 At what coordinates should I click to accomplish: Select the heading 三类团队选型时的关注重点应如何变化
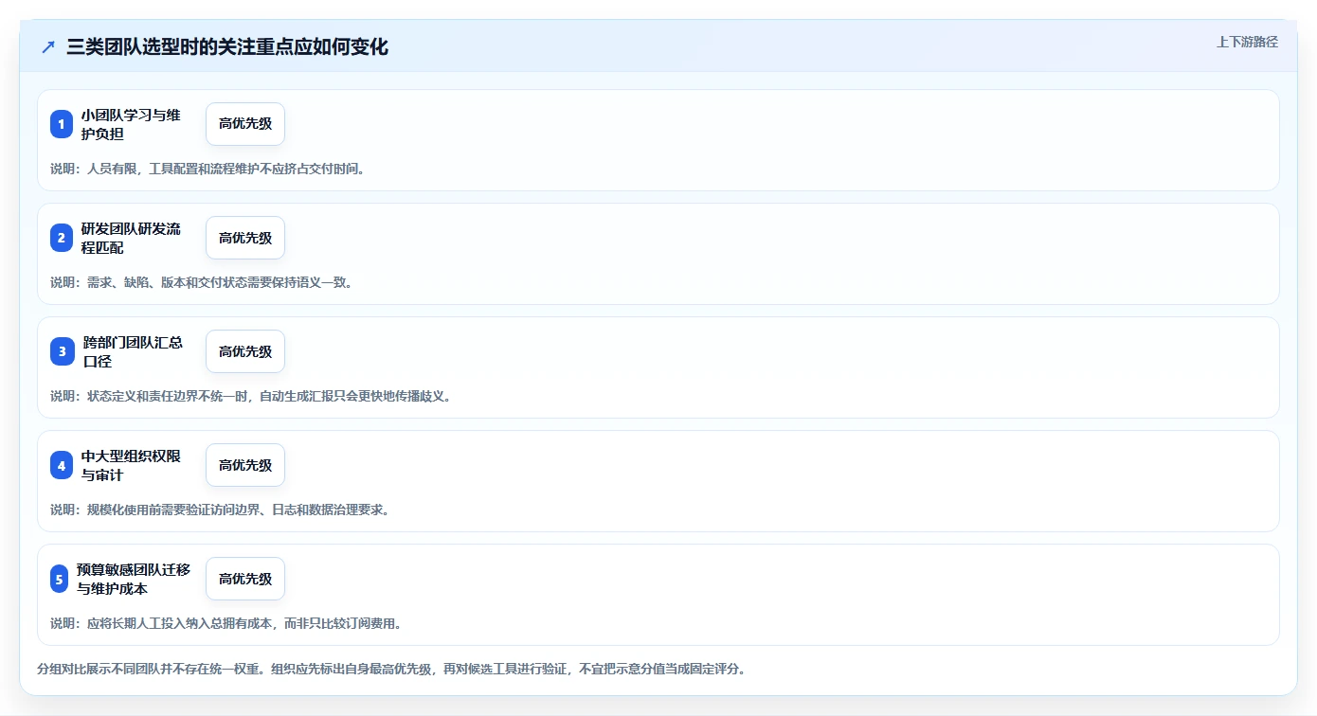point(227,47)
